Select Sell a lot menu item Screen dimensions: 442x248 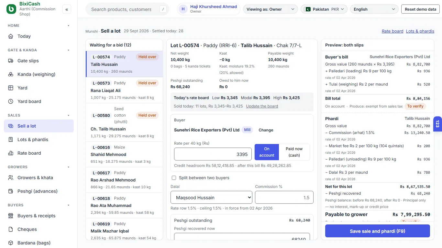[x=39, y=126]
